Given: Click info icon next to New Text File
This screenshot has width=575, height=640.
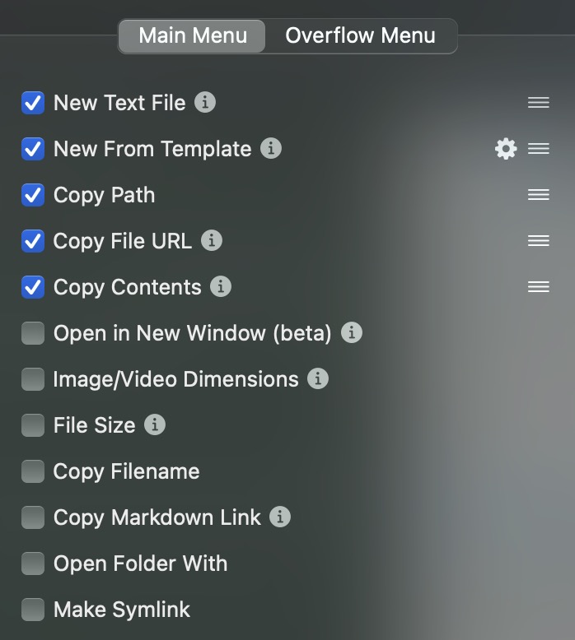Looking at the screenshot, I should click(x=205, y=102).
